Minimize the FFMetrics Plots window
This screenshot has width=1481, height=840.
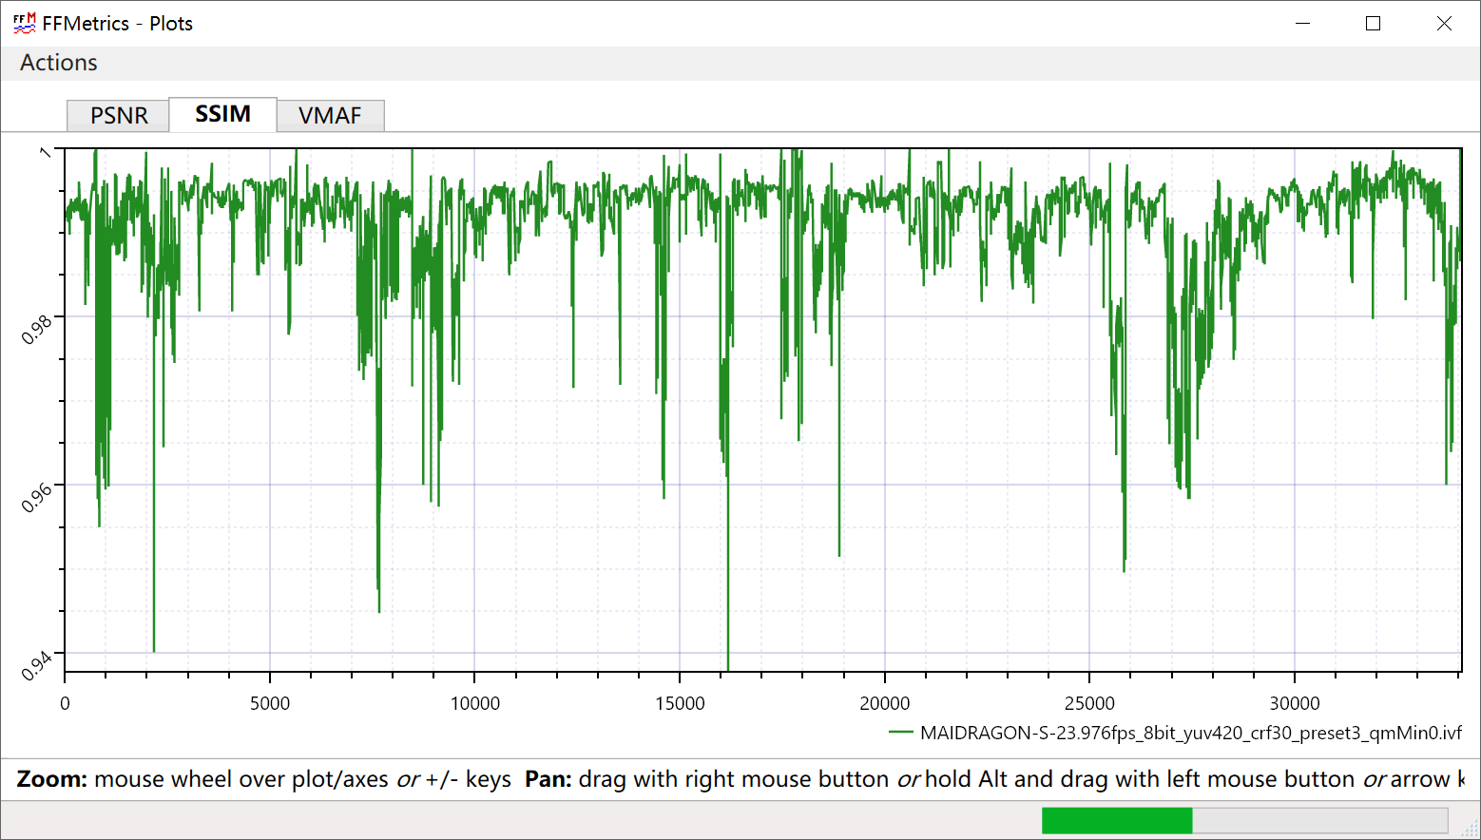point(1302,24)
